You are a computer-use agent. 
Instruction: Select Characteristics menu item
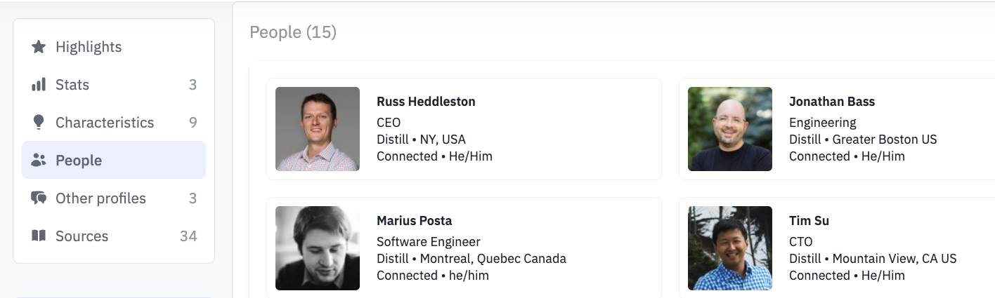coord(114,123)
